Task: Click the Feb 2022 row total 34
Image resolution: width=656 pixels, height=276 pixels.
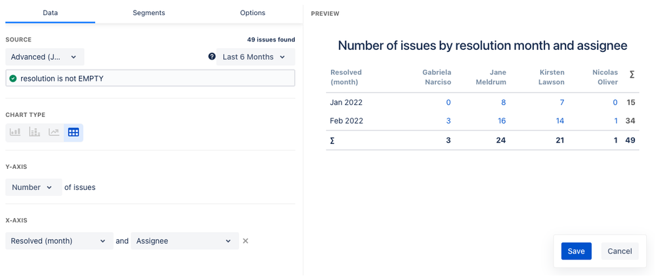Action: tap(630, 121)
